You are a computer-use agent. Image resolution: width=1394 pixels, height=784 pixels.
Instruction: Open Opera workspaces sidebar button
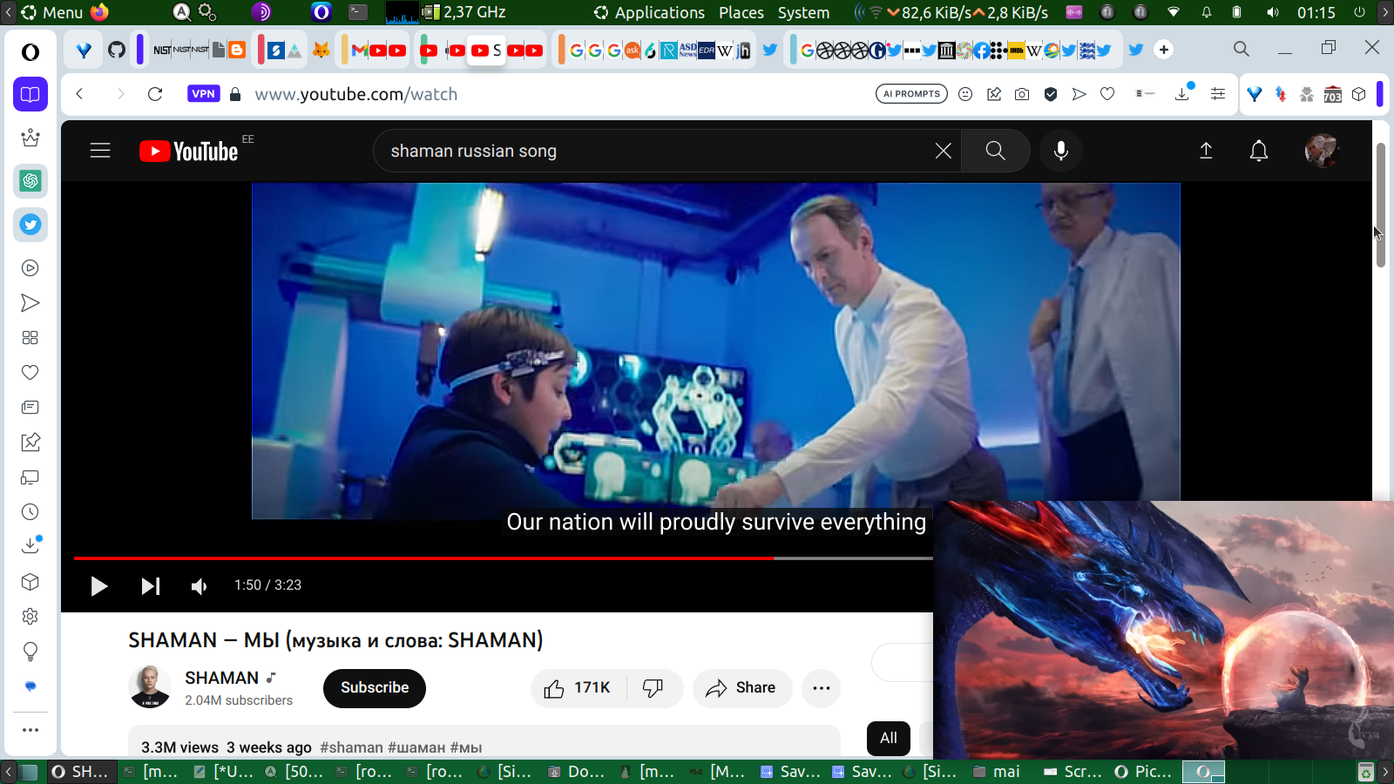tap(30, 94)
